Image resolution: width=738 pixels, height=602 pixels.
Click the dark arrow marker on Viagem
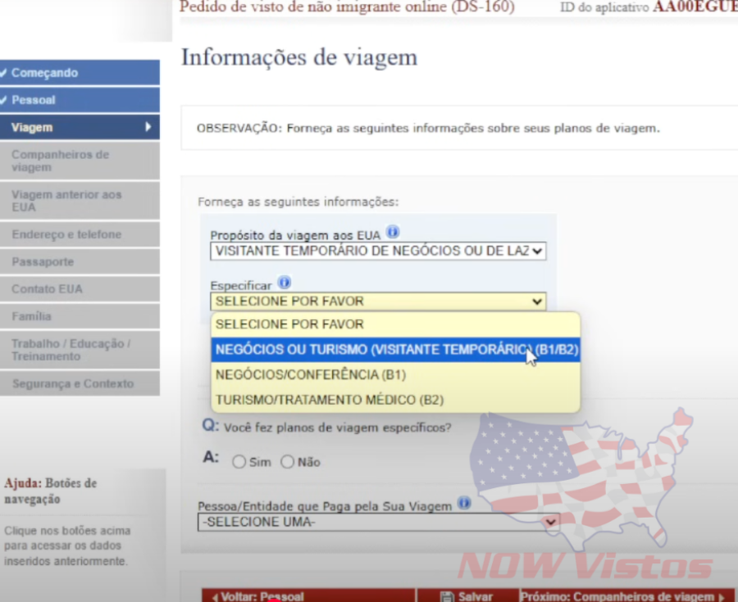click(x=148, y=127)
